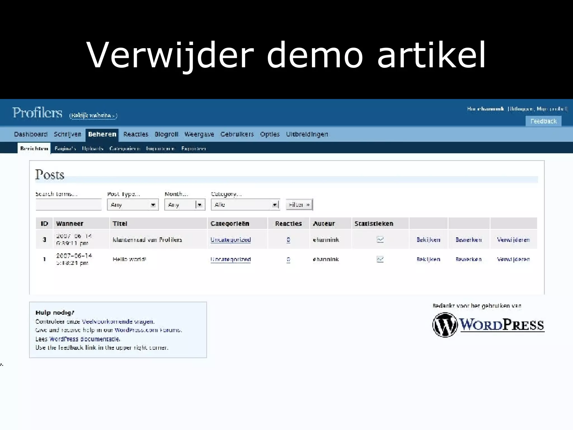Open the Weergave menu
This screenshot has width=573, height=430.
(199, 134)
